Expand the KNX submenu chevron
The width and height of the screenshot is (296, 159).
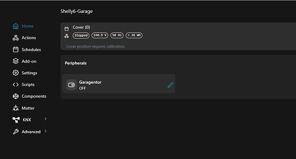[x=45, y=119]
